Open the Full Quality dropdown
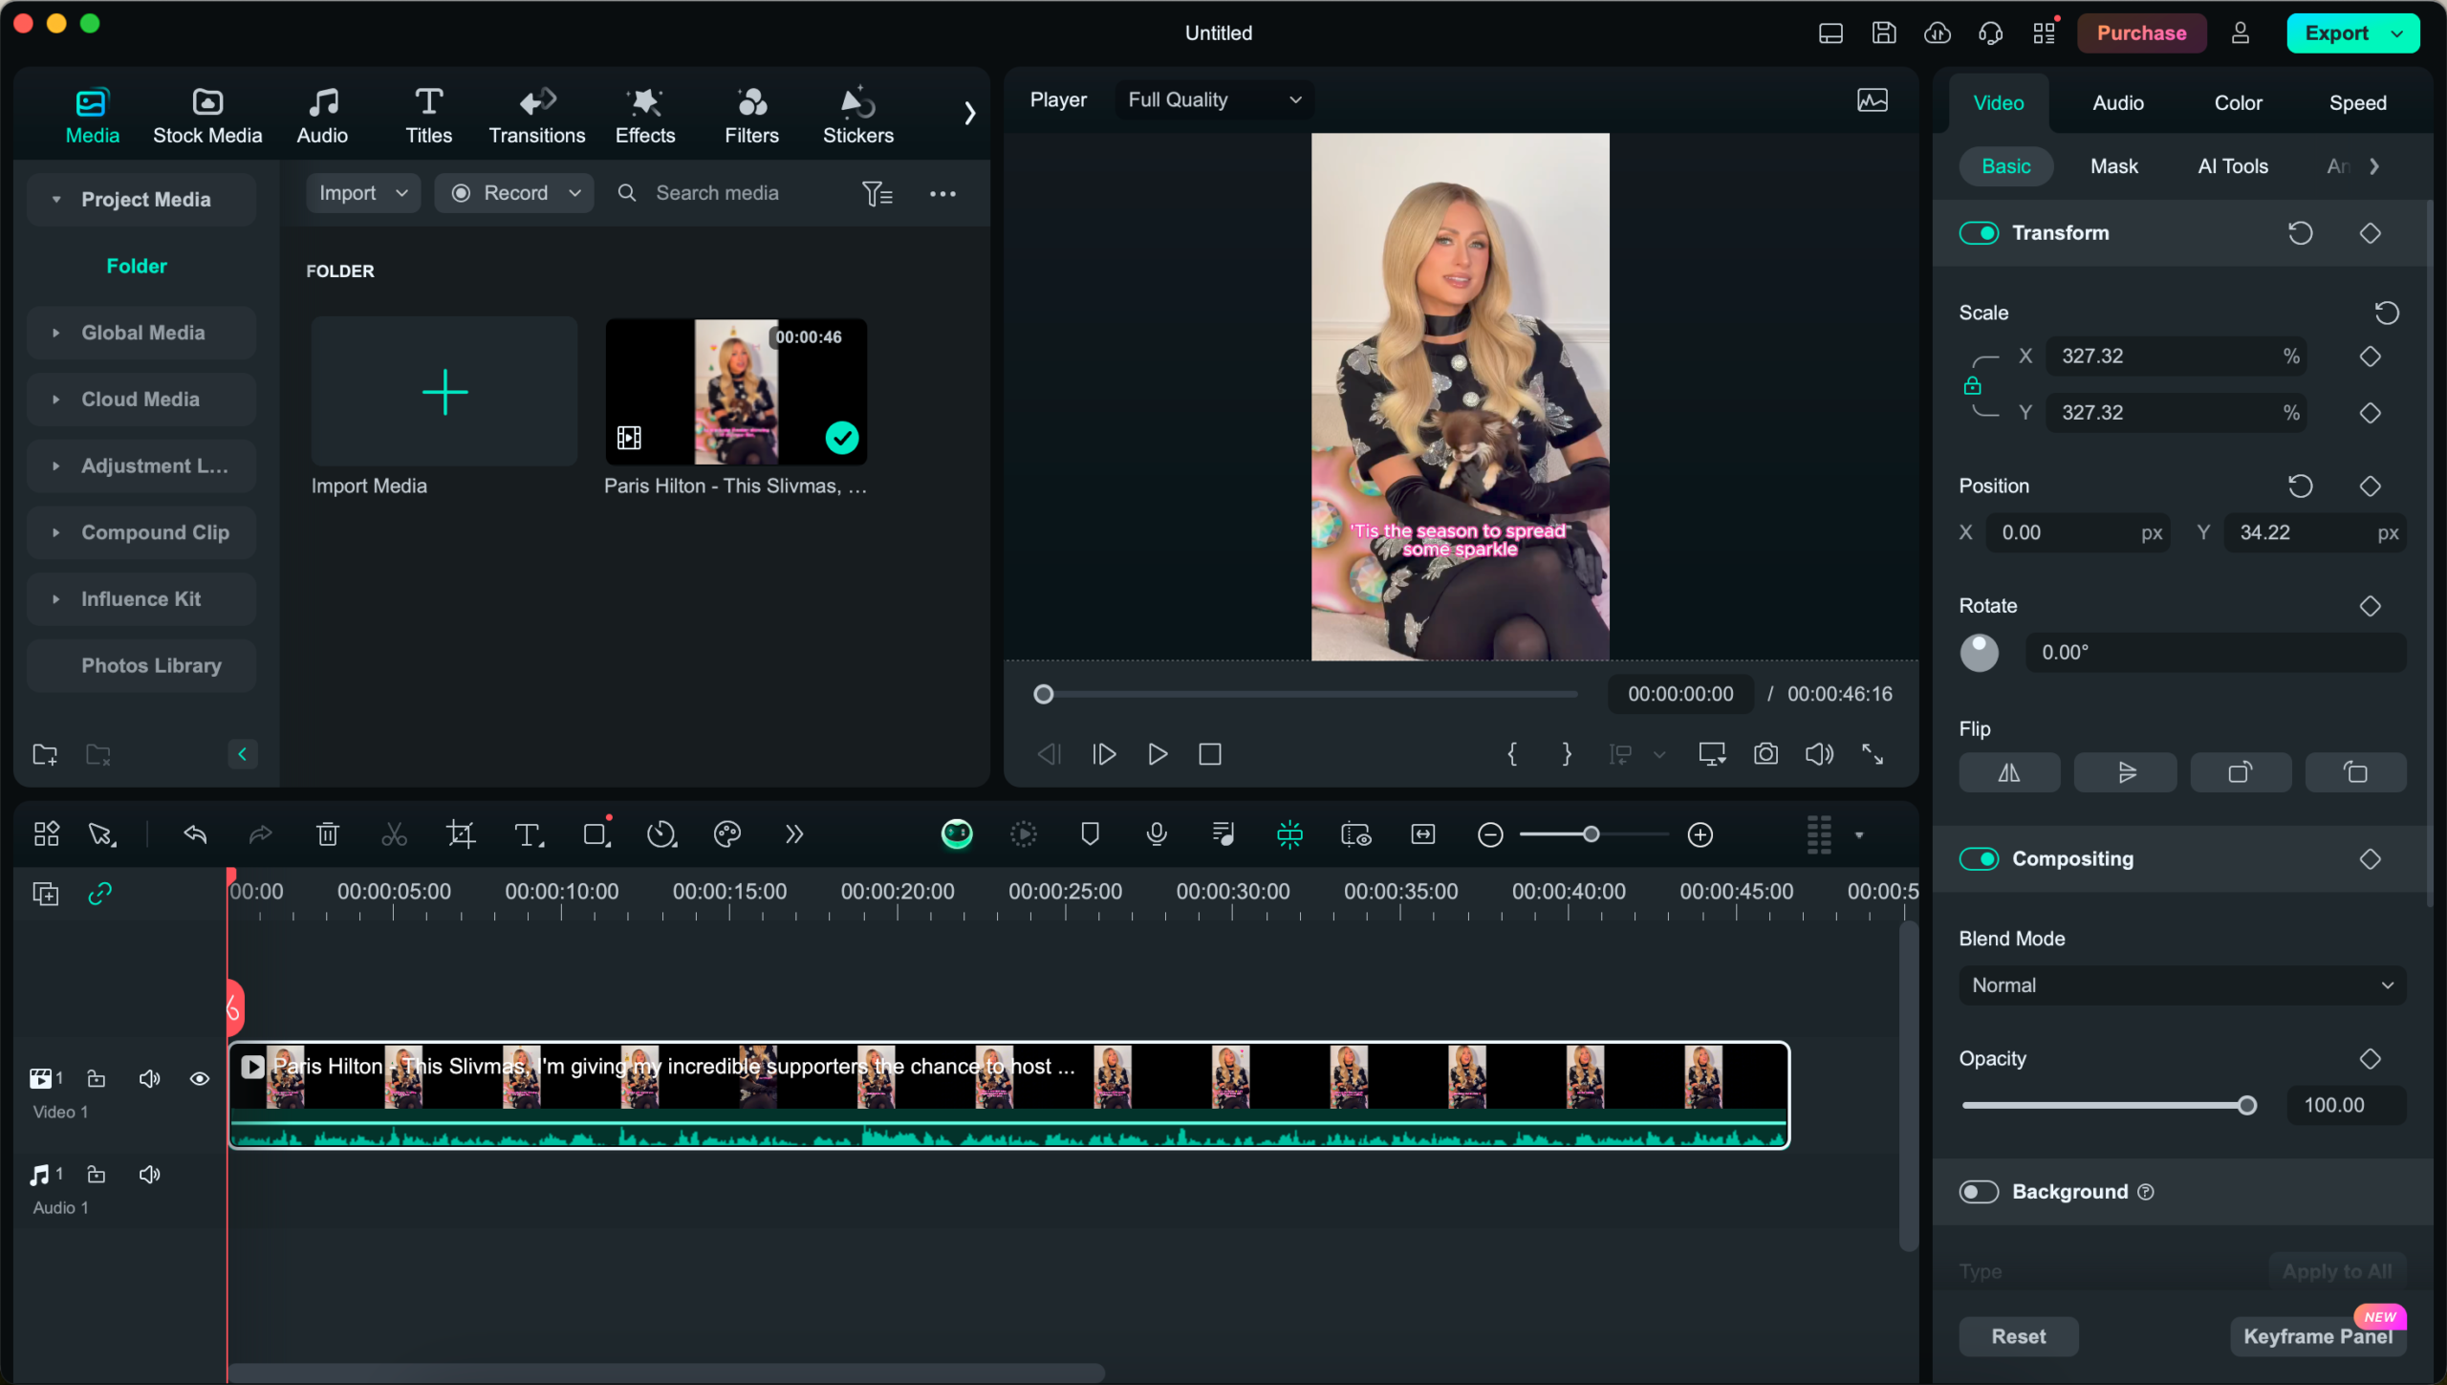The width and height of the screenshot is (2447, 1385). tap(1213, 99)
